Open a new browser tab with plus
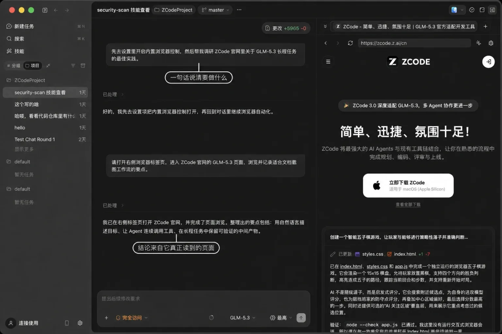The image size is (502, 334). coord(485,26)
